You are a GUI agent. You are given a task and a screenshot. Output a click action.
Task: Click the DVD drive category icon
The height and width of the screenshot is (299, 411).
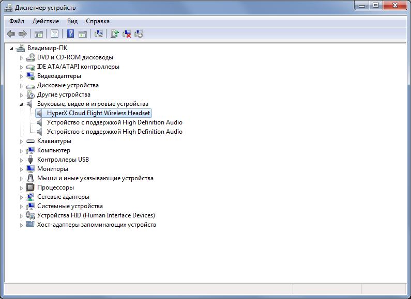click(31, 57)
